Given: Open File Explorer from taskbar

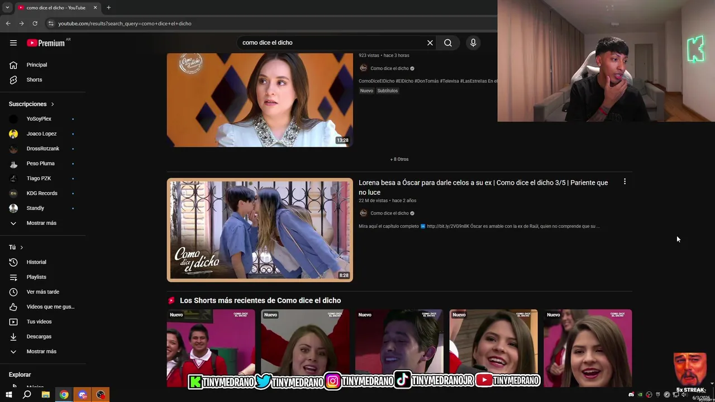Looking at the screenshot, I should (46, 395).
